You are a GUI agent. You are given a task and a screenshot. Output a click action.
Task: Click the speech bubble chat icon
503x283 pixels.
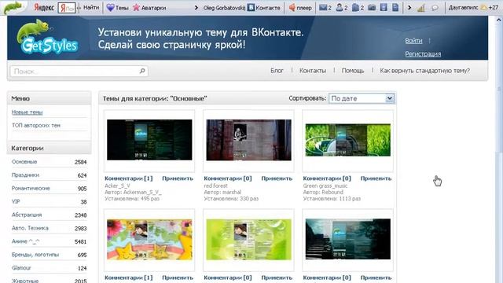435,8
